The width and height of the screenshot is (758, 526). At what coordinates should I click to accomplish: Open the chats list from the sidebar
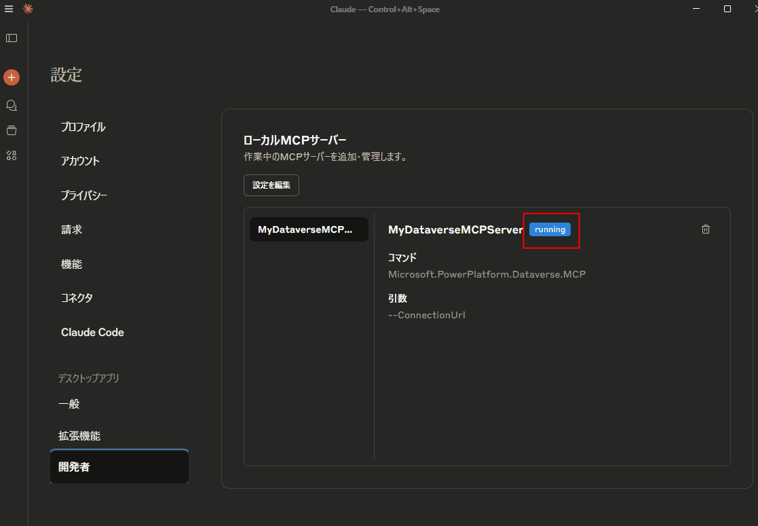click(11, 105)
